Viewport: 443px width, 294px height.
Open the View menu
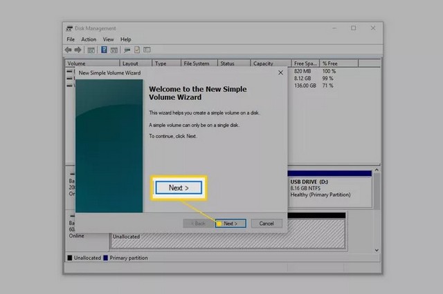tap(109, 39)
